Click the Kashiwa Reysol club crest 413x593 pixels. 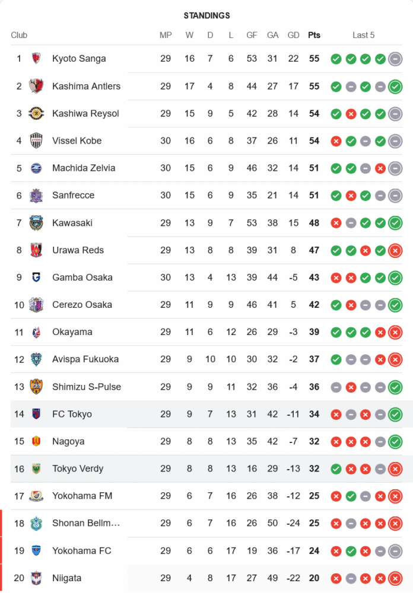click(x=36, y=113)
